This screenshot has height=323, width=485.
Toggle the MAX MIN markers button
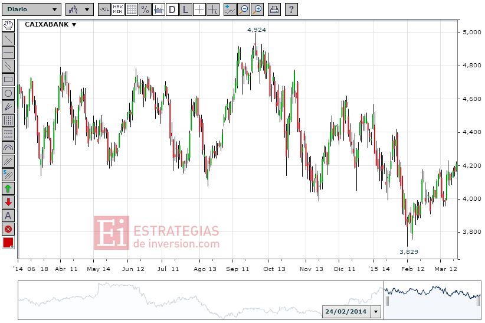117,9
